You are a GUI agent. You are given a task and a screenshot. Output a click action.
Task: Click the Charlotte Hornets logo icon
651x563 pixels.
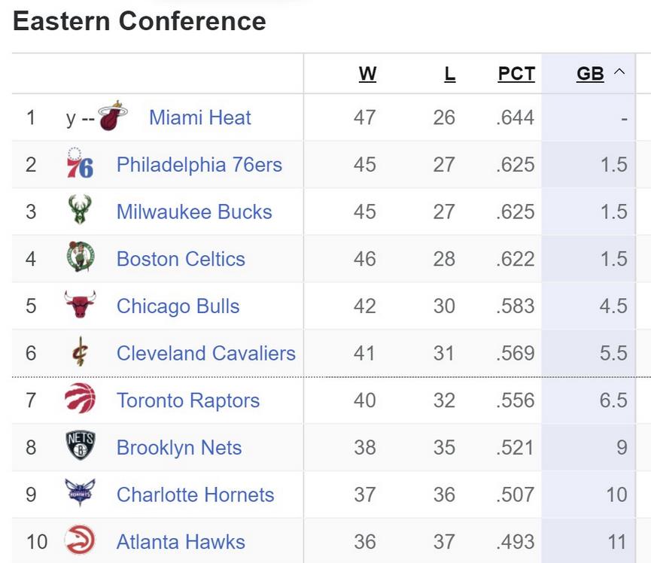[x=80, y=494]
